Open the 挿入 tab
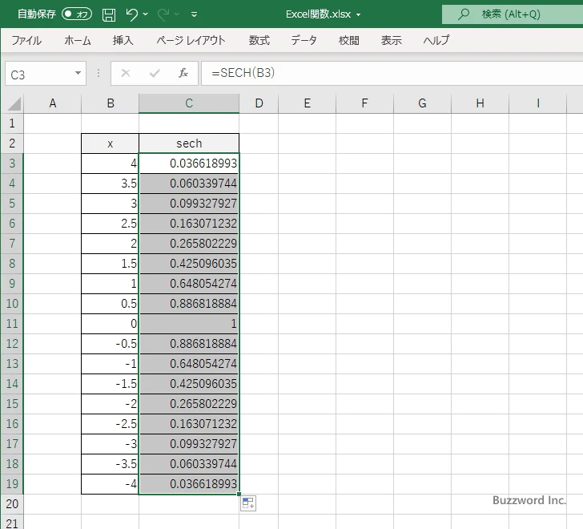Screen dimensions: 583x529 (123, 40)
